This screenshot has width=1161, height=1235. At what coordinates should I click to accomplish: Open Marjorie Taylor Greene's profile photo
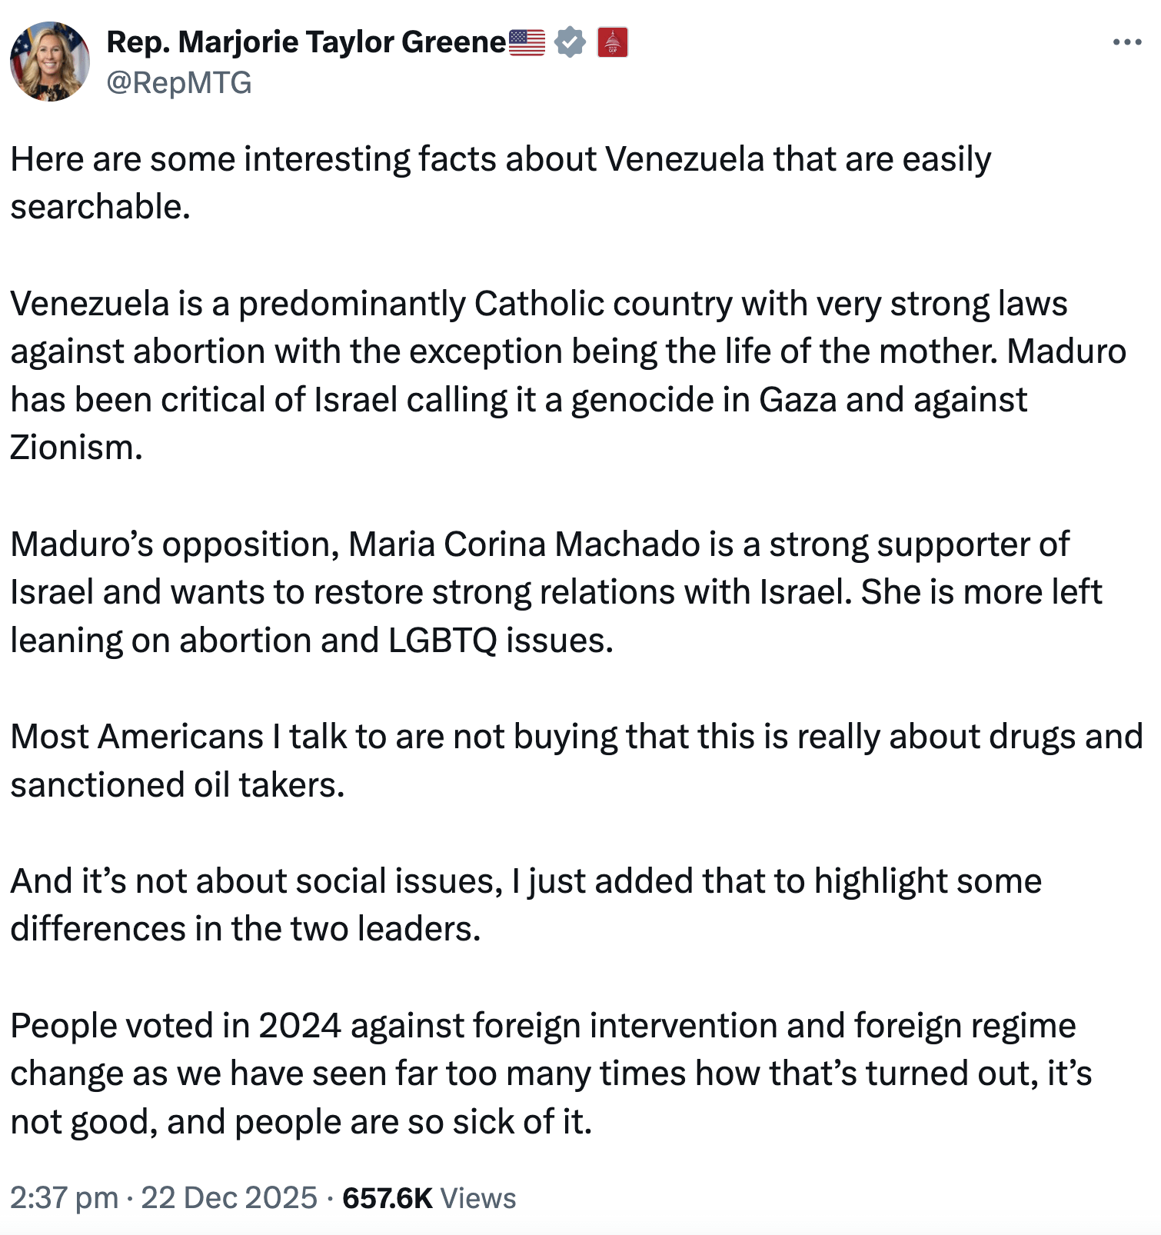[50, 62]
